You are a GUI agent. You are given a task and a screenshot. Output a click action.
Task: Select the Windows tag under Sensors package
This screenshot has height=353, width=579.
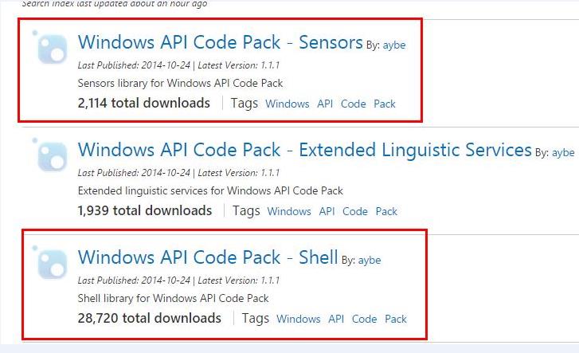point(288,104)
